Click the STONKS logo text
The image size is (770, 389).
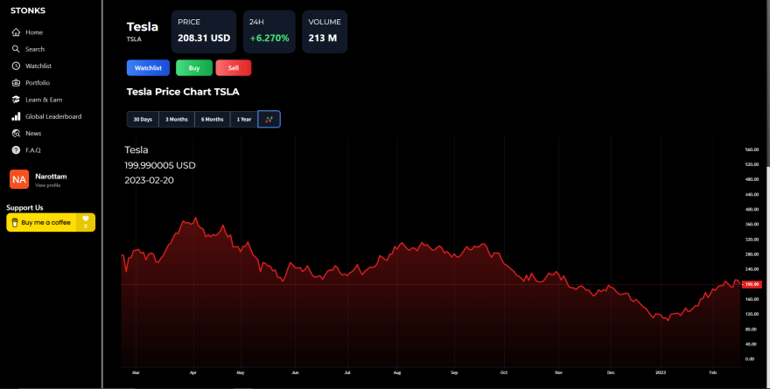[28, 10]
